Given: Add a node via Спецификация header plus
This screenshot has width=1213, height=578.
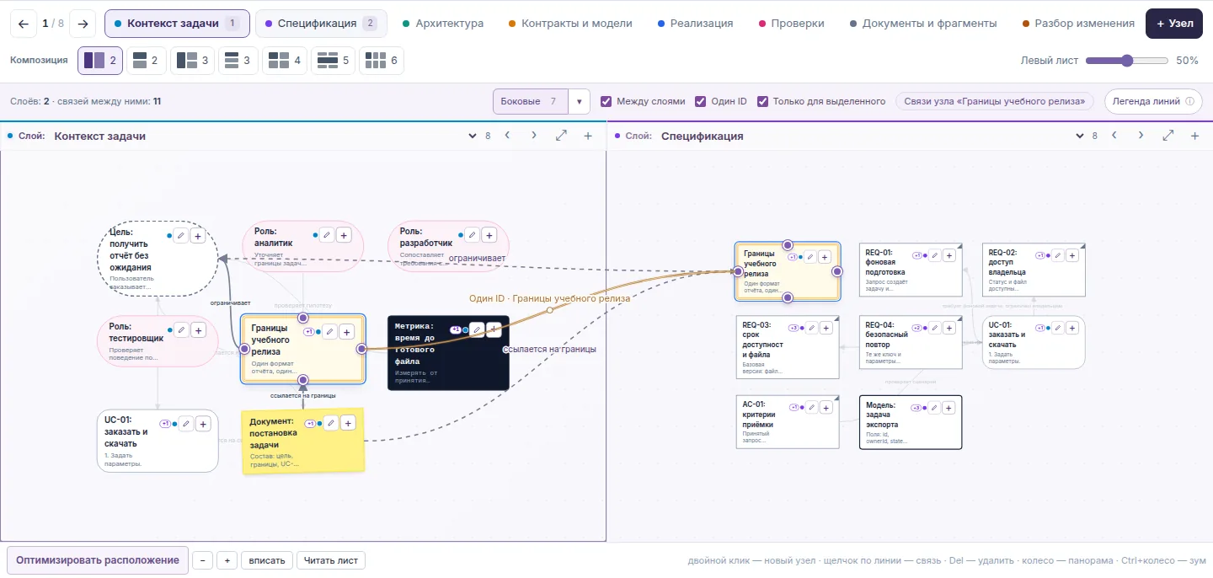Looking at the screenshot, I should pos(1194,136).
